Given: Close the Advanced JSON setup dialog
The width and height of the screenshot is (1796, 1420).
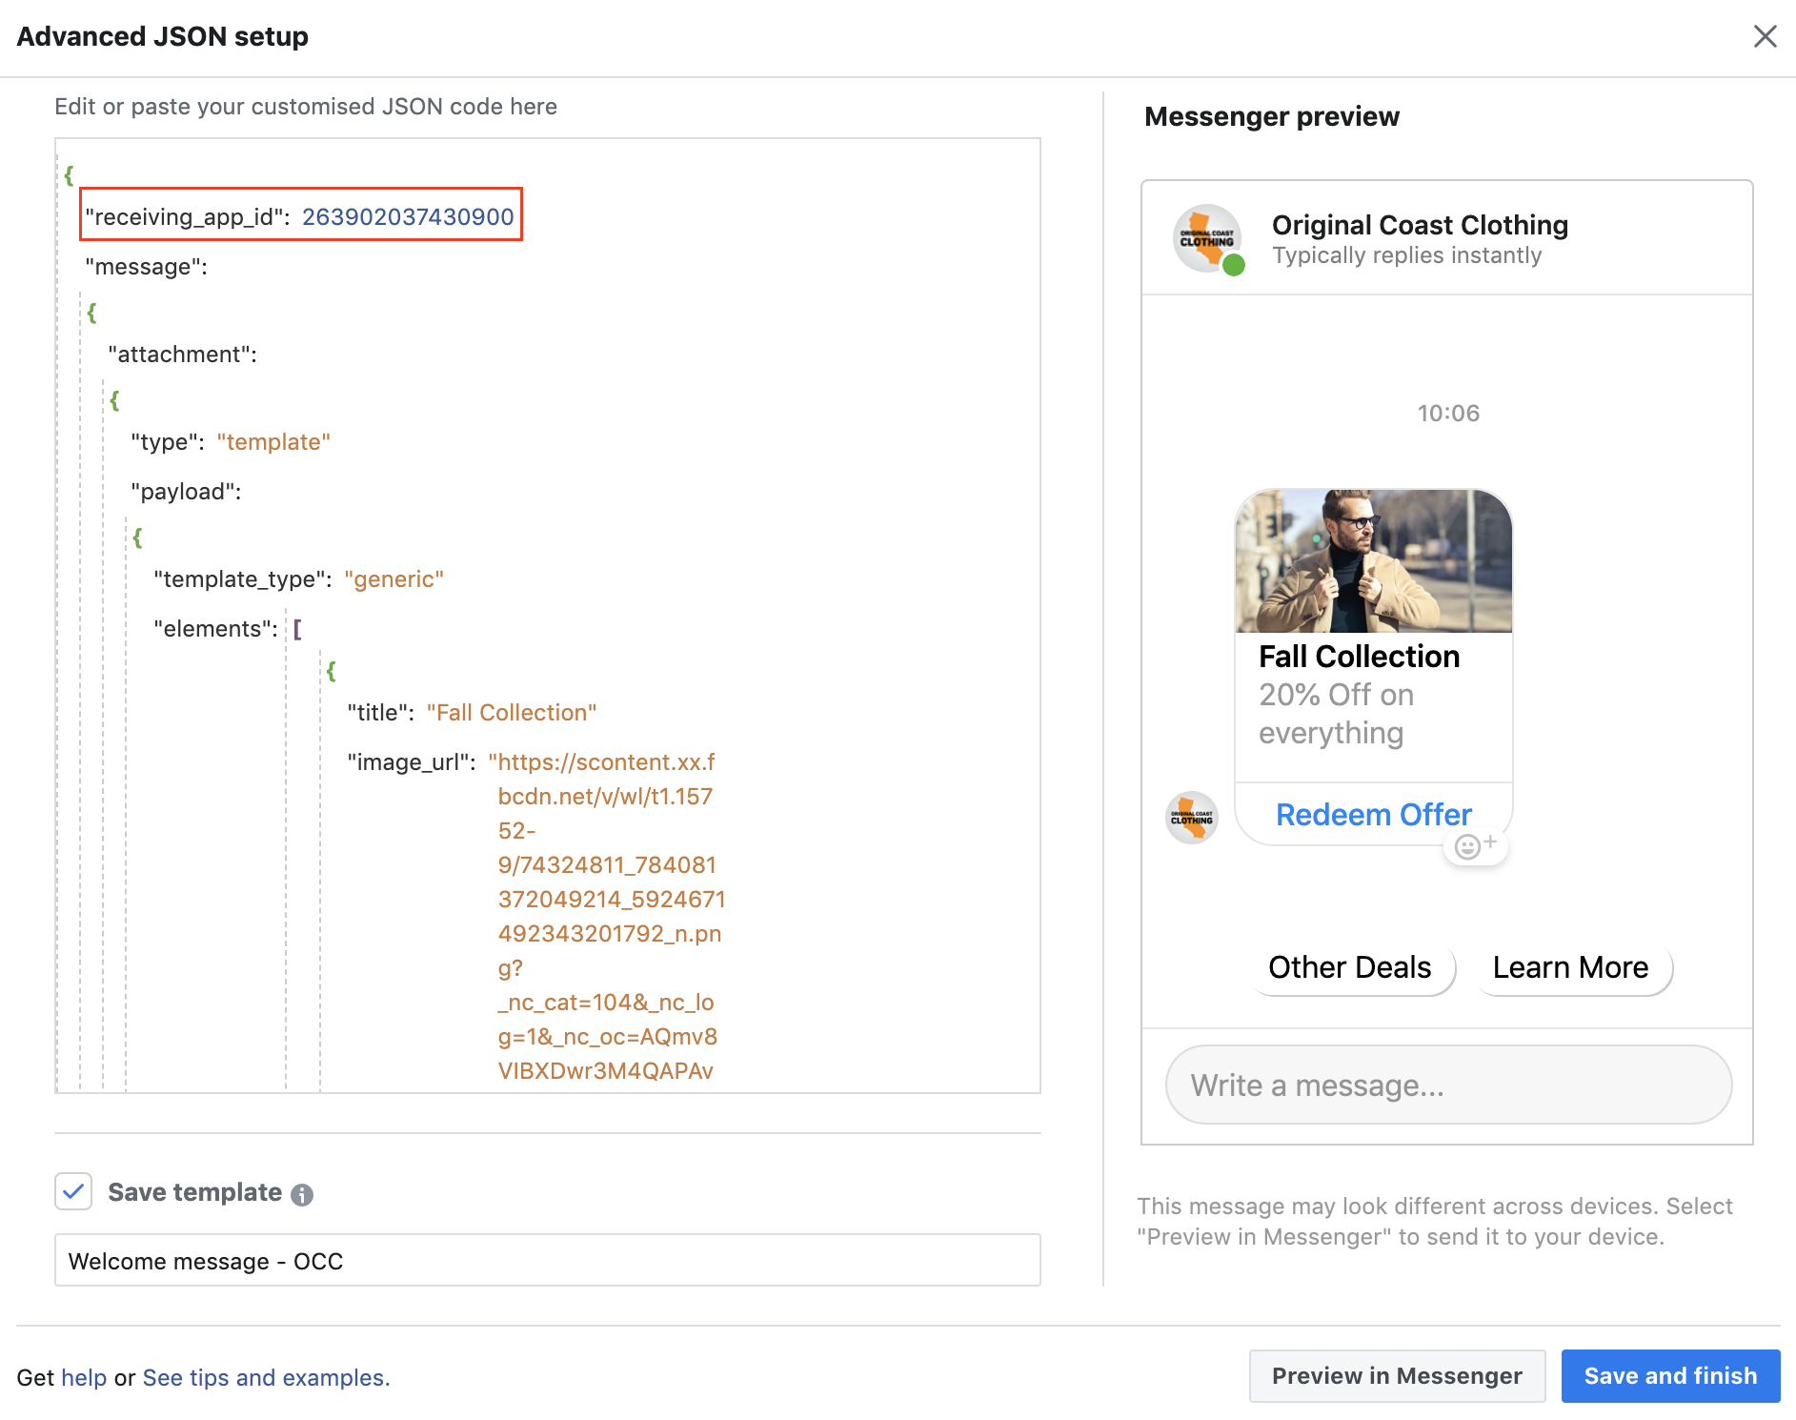Looking at the screenshot, I should coord(1765,36).
